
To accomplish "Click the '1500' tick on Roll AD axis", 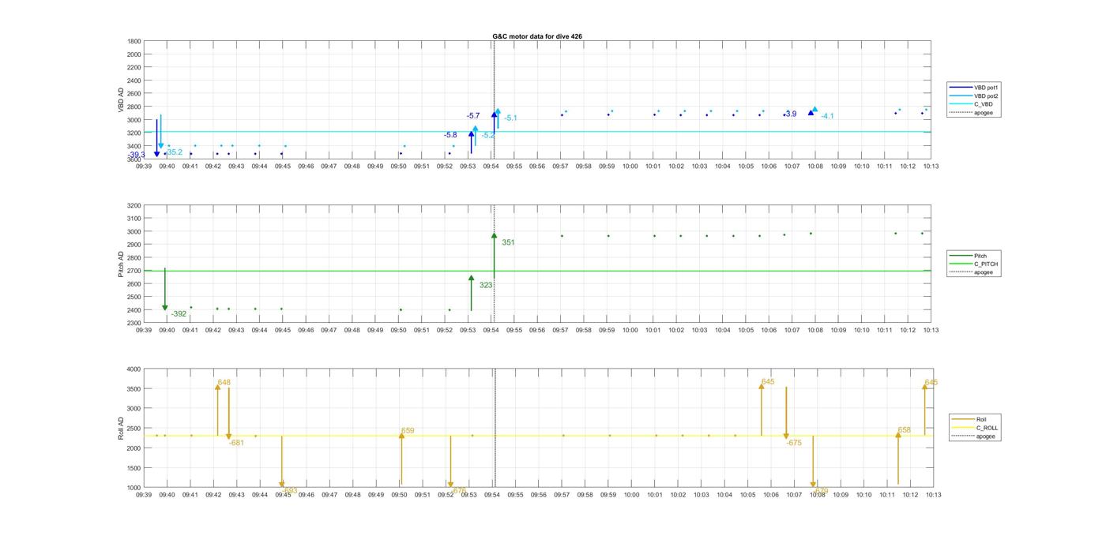I will click(x=134, y=468).
